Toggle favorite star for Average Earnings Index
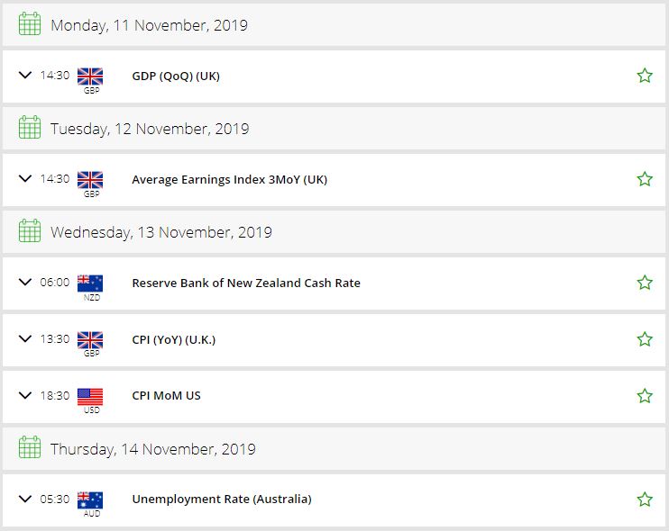 coord(645,179)
